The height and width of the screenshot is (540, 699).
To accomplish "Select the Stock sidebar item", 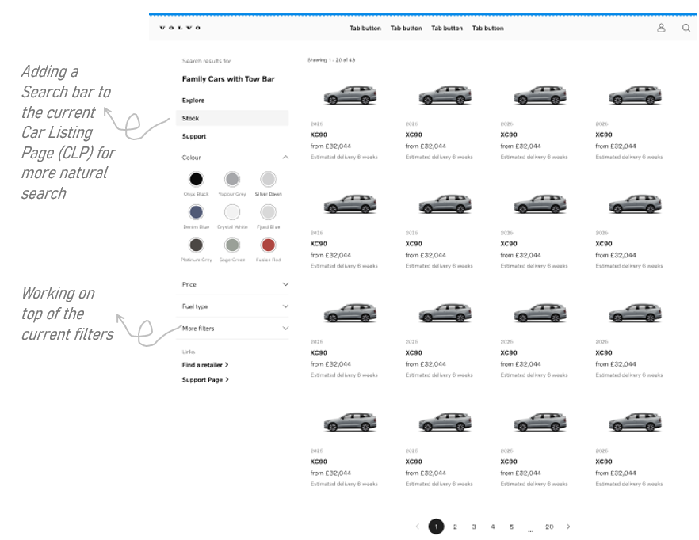I will tap(232, 118).
